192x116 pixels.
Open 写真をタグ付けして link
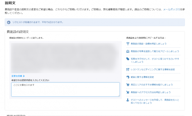155,60
